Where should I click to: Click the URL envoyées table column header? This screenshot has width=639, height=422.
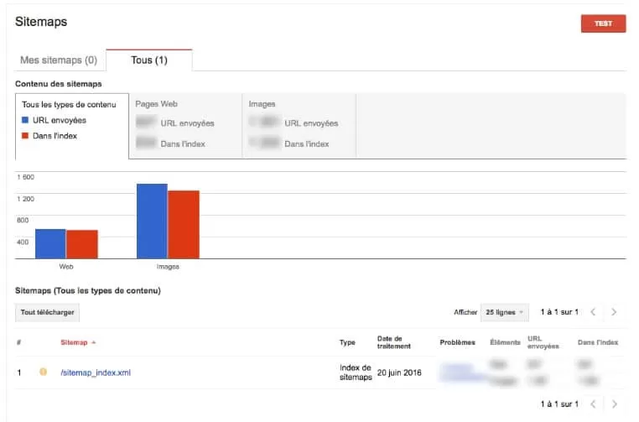pyautogui.click(x=543, y=342)
